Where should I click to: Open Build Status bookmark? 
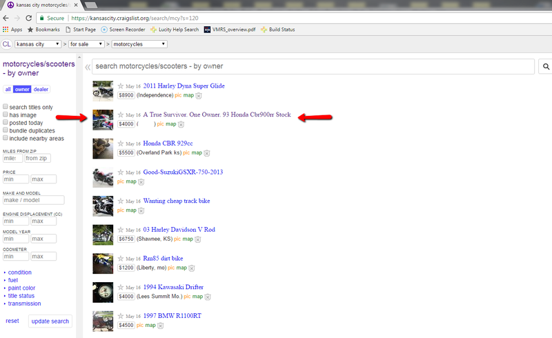click(278, 30)
